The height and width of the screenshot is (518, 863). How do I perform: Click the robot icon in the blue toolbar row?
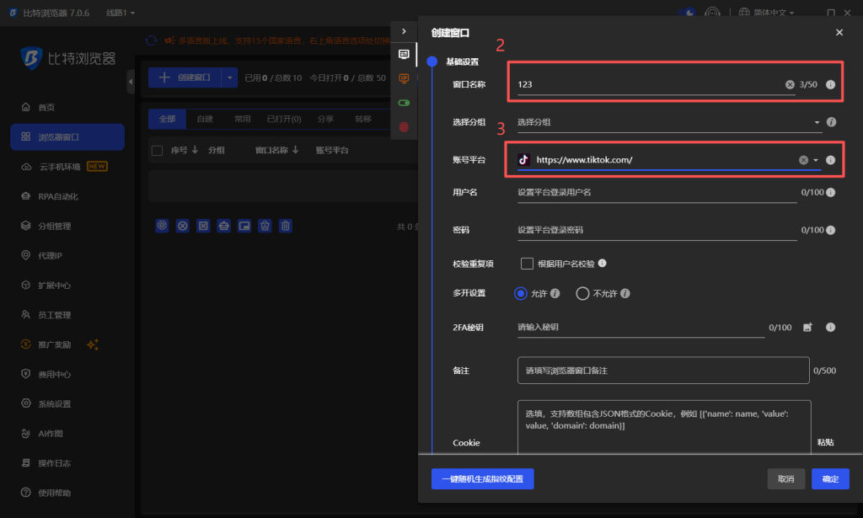(222, 225)
